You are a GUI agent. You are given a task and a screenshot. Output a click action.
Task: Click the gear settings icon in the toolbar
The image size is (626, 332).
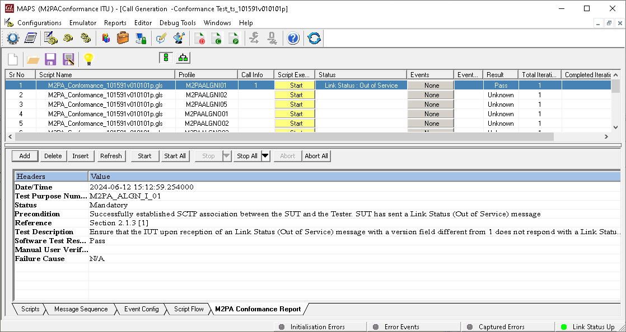coord(13,38)
